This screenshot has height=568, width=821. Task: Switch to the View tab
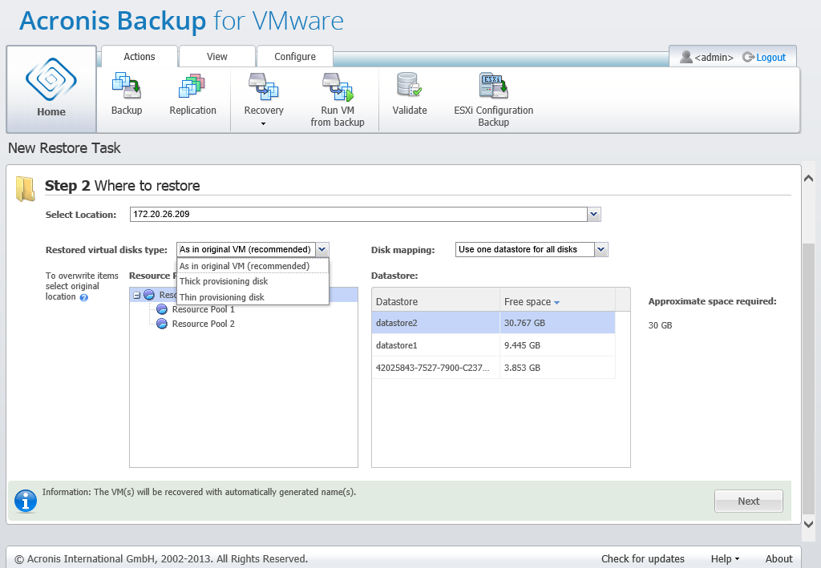point(216,57)
